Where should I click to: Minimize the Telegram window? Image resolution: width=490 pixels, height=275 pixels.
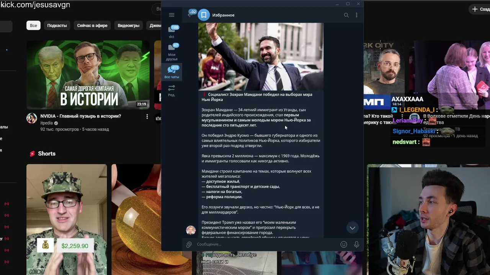[x=337, y=4]
